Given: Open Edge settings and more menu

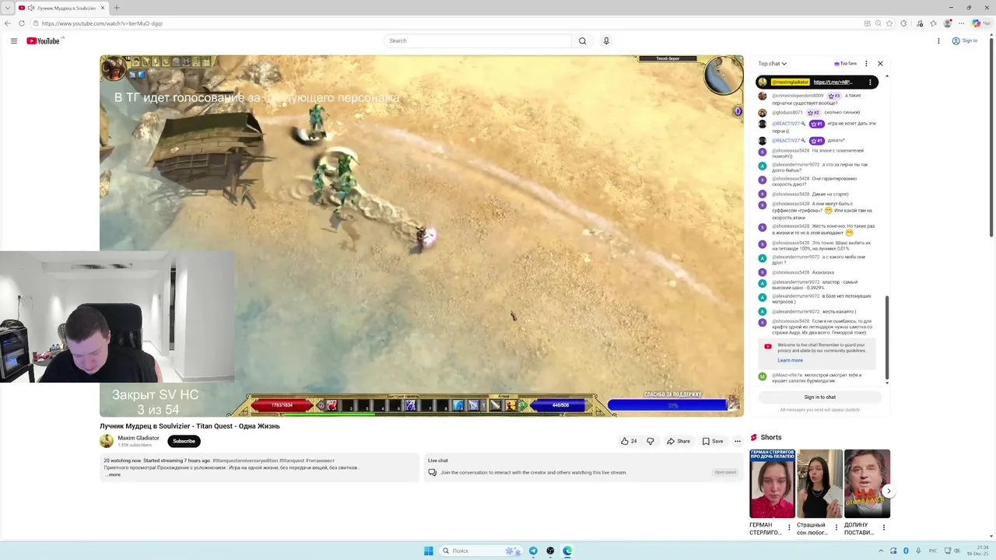Looking at the screenshot, I should click(x=962, y=23).
